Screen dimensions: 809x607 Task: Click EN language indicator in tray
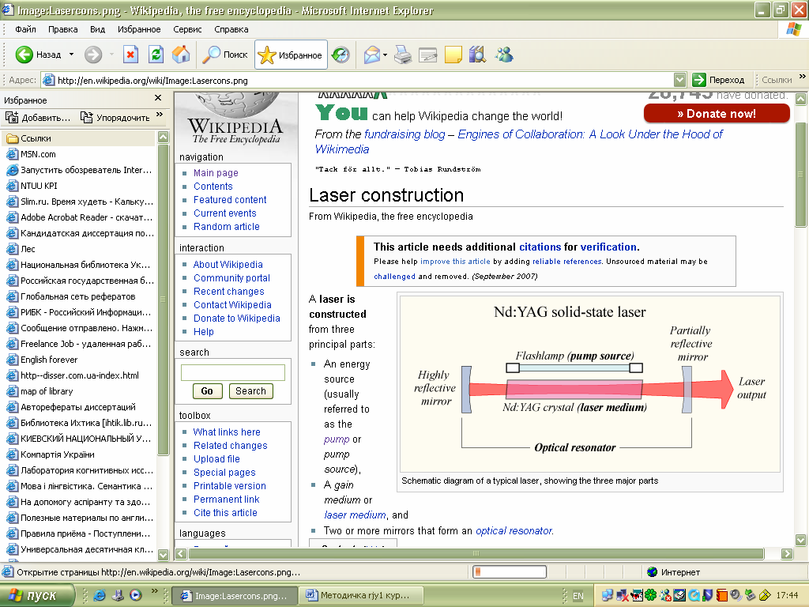point(578,596)
